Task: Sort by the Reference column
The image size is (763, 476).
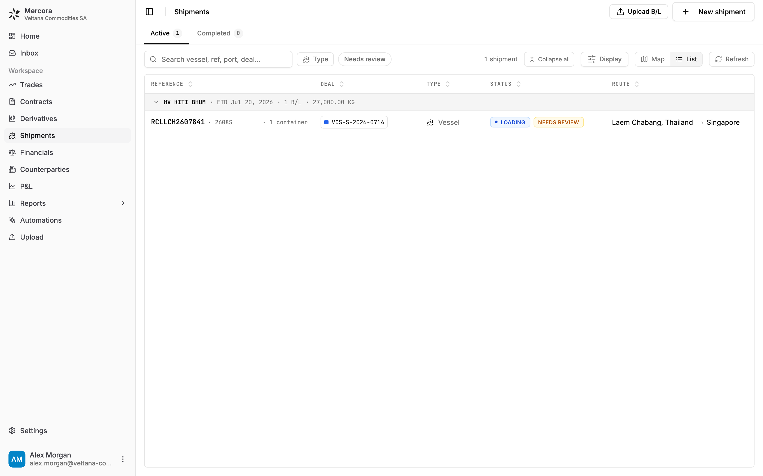Action: coord(172,84)
